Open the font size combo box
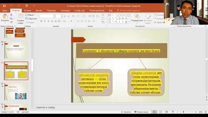Viewport: 208px width, 117px height. click(59, 16)
